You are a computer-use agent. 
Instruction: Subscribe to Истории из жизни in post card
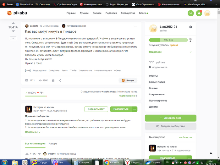click(121, 109)
